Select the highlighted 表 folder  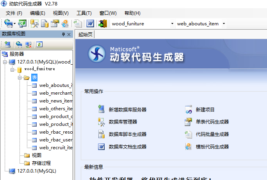34,78
